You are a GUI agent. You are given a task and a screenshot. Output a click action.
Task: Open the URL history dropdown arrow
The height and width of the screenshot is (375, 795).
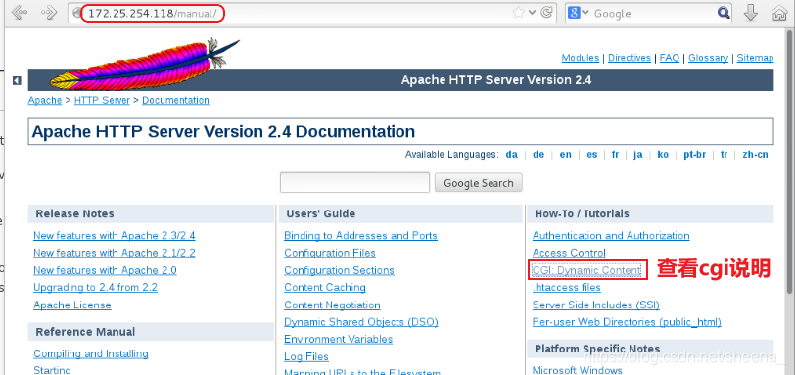tap(532, 13)
